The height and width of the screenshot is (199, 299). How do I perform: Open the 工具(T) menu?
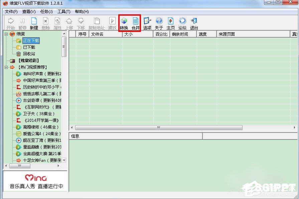point(64,12)
